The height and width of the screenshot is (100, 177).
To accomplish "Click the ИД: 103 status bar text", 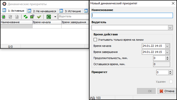I will coord(95,98).
